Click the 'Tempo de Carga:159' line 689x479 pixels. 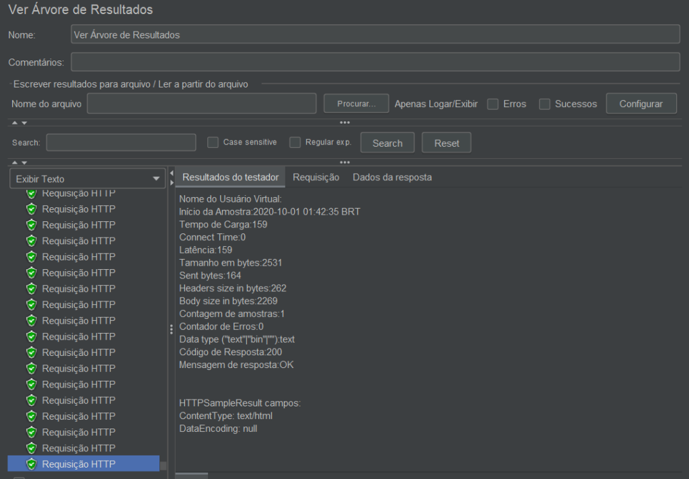[x=223, y=225]
